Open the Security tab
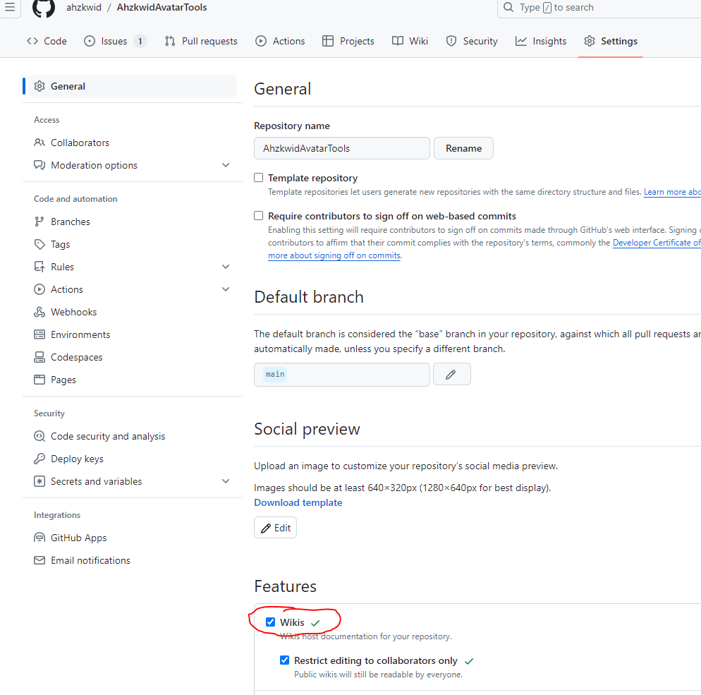Screen dimensions: 701x695 pyautogui.click(x=472, y=41)
